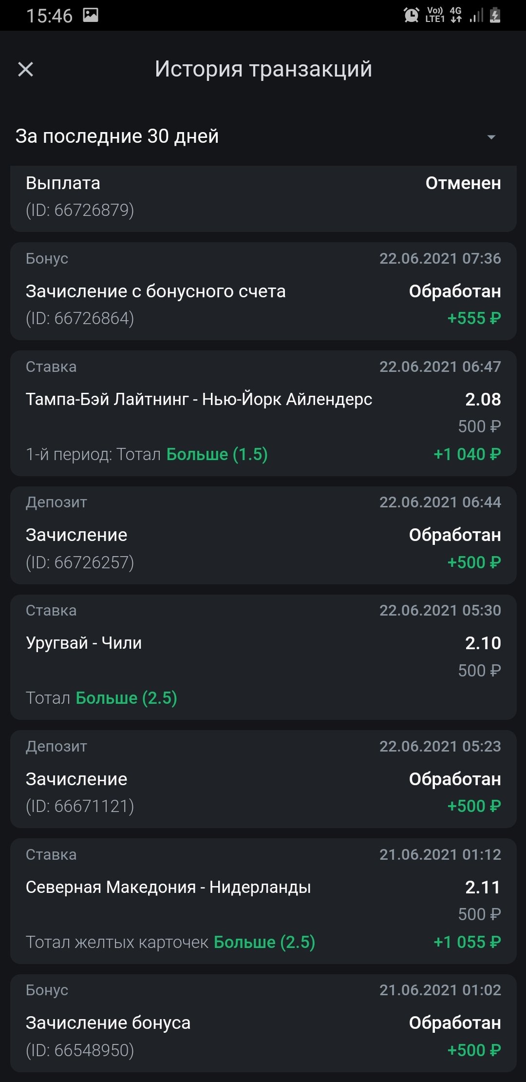Open the cancelled payout ID 66726879
The image size is (526, 1082).
click(263, 197)
